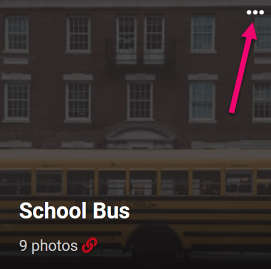The height and width of the screenshot is (269, 271).
Task: Click the word "photos" beside the link icon
Action: coord(54,246)
